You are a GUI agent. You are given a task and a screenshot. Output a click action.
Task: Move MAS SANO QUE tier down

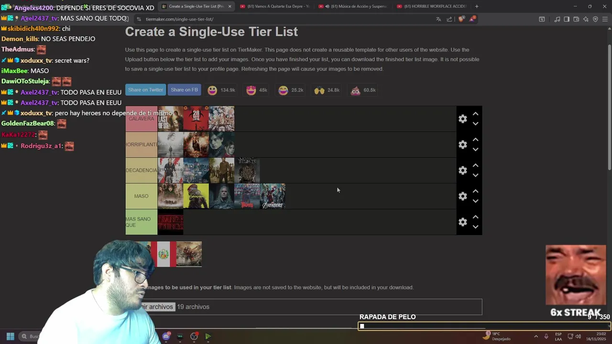point(475,227)
